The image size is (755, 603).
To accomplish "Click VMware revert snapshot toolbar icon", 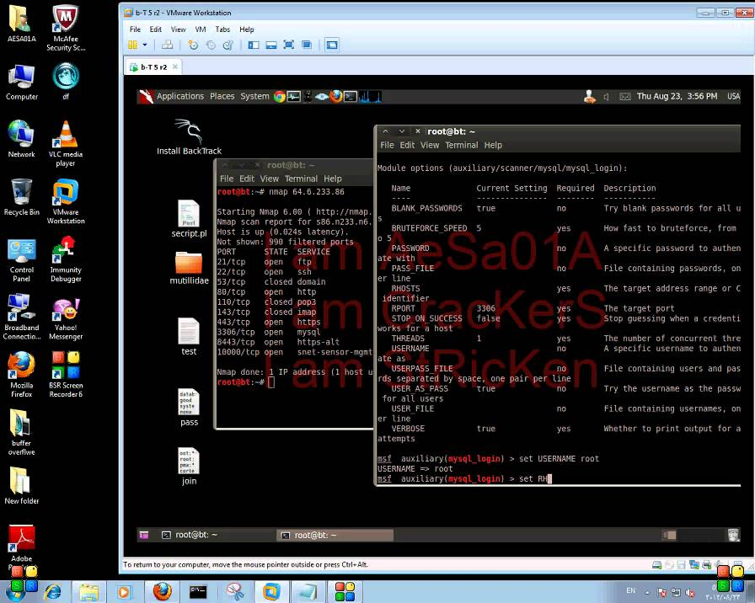I will click(211, 45).
